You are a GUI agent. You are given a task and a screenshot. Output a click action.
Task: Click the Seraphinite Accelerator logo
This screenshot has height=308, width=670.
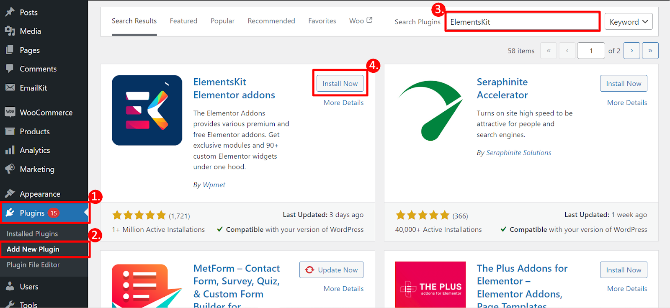(430, 110)
